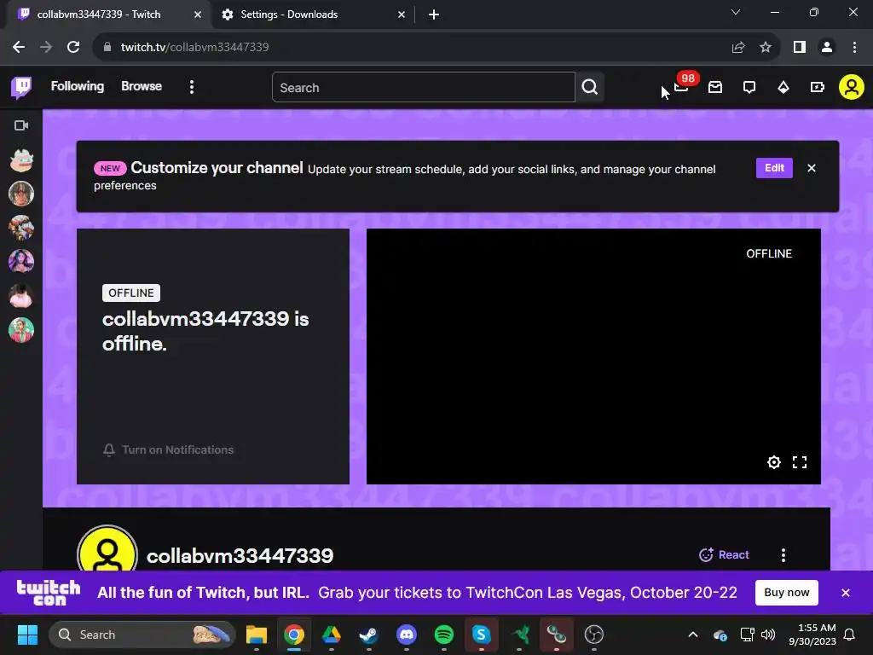873x655 pixels.
Task: Click the Windows taskbar Search box
Action: tap(142, 635)
